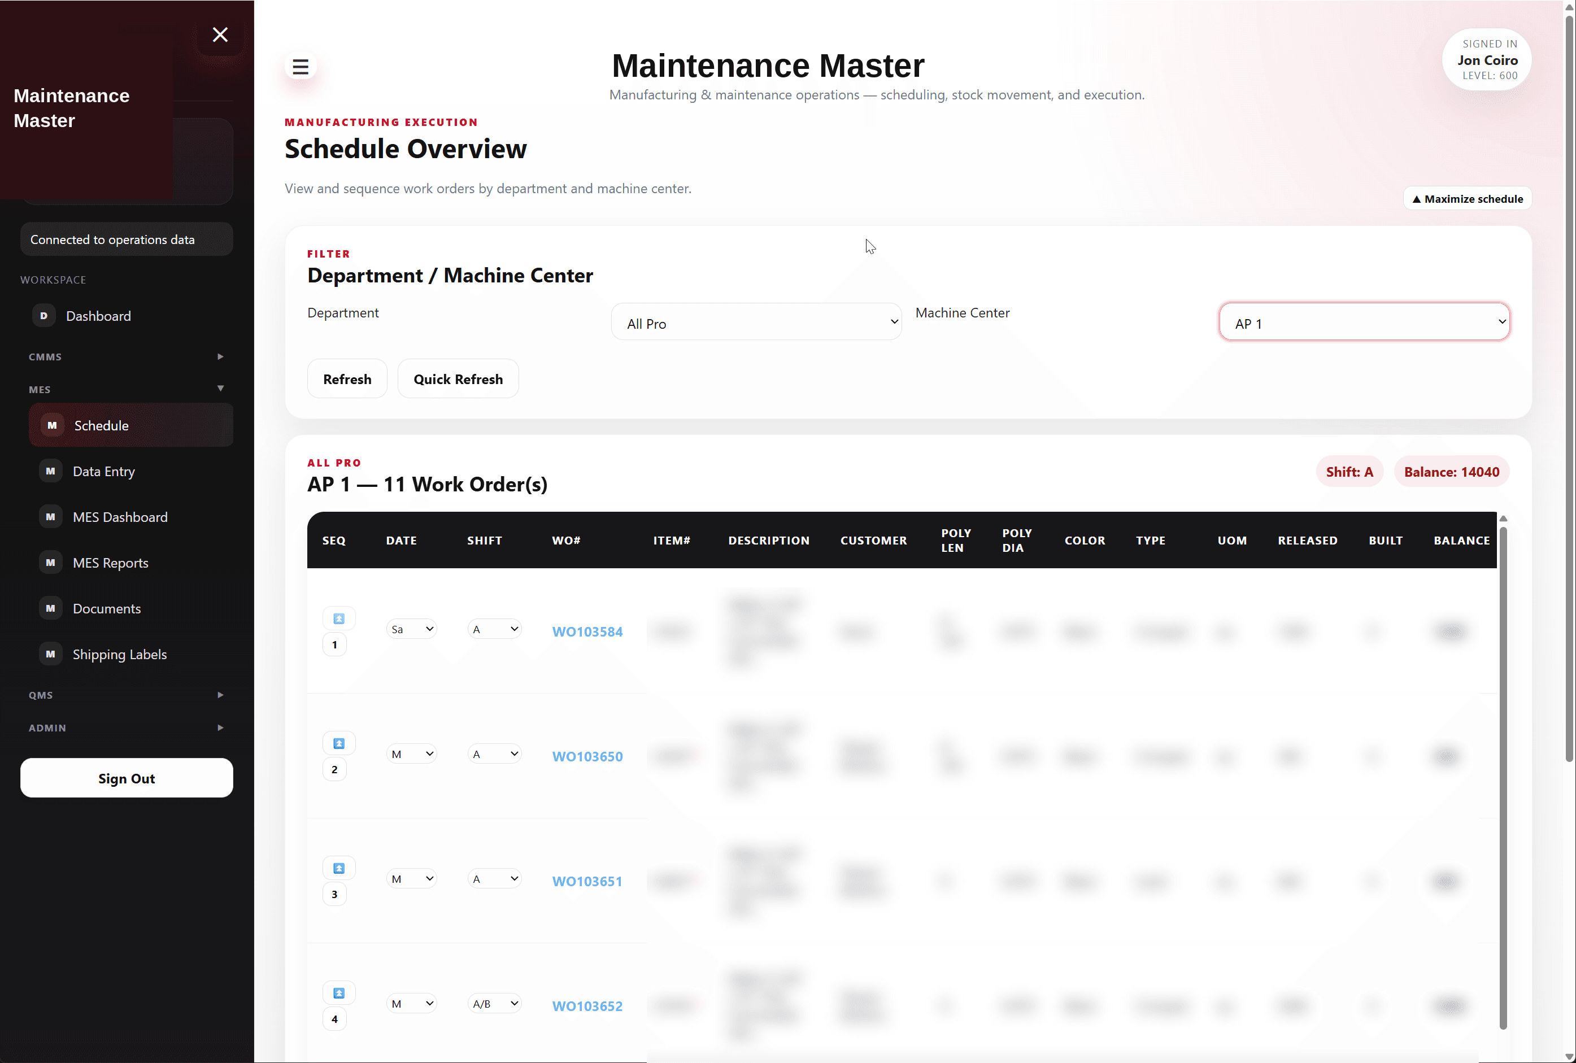This screenshot has height=1063, width=1576.
Task: Open Documents in the sidebar
Action: [x=131, y=609]
